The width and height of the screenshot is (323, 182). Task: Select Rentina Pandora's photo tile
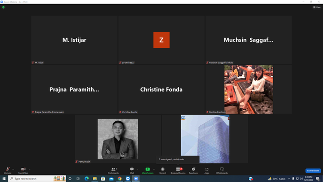(248, 89)
